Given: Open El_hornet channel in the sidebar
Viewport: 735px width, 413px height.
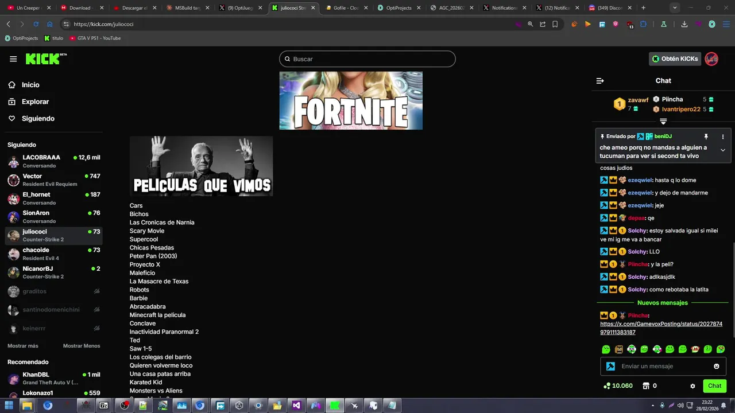Looking at the screenshot, I should [x=54, y=198].
